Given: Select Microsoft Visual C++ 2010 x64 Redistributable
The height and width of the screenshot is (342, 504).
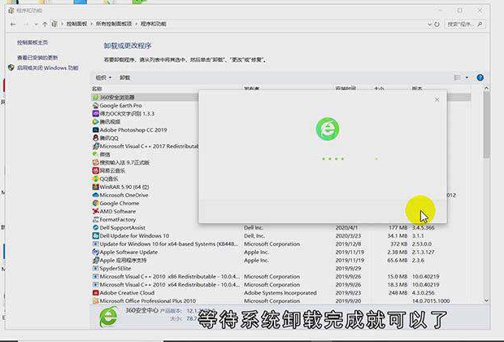Looking at the screenshot, I should pos(281,285).
